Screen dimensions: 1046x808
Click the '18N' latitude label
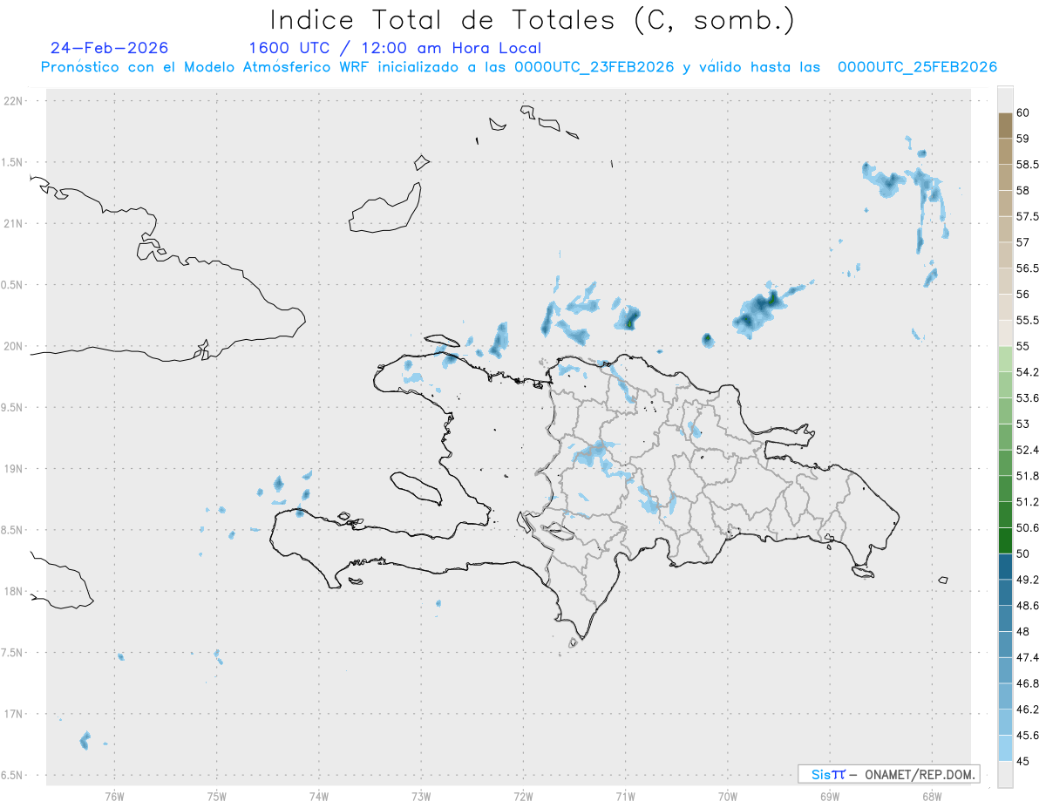tap(14, 591)
